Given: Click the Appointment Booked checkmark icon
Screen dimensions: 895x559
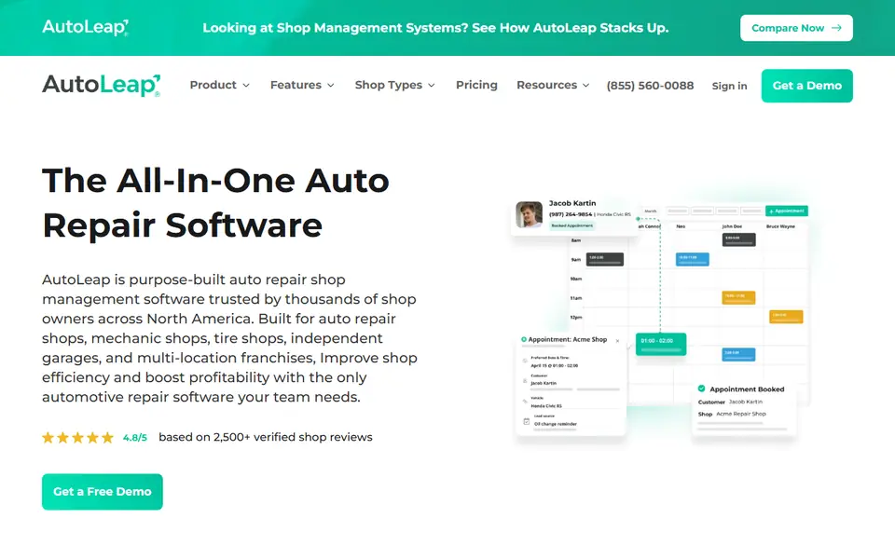Looking at the screenshot, I should point(701,389).
